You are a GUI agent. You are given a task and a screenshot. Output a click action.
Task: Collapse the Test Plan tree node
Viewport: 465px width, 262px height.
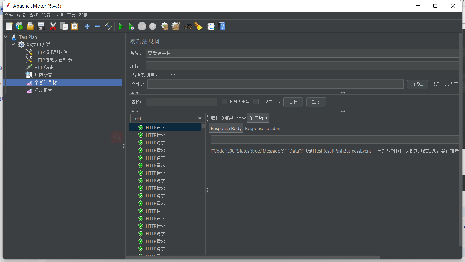point(6,37)
